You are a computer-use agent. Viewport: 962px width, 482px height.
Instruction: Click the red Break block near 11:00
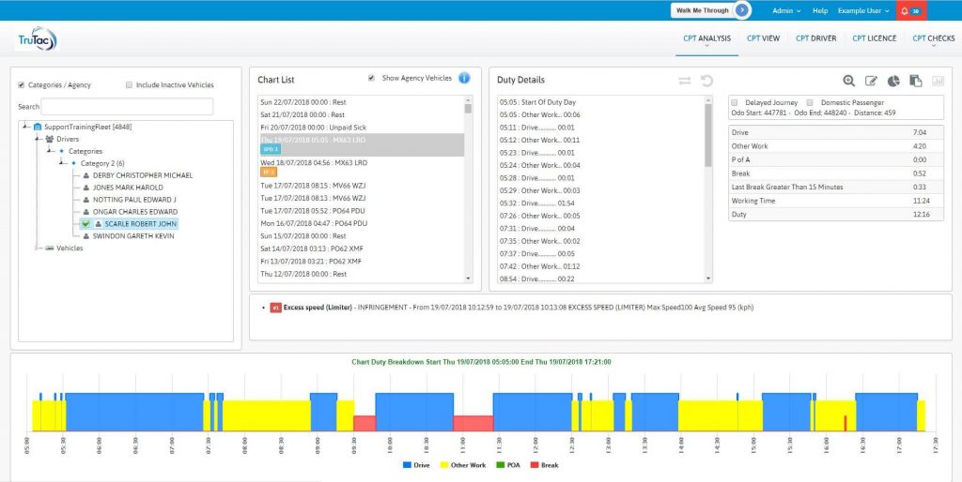(x=473, y=423)
